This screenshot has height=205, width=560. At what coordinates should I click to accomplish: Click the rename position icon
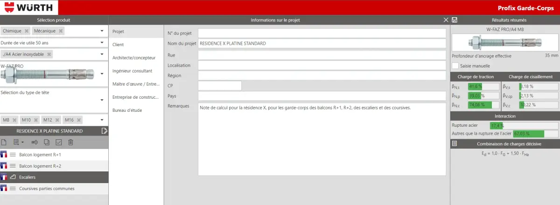[x=35, y=142]
